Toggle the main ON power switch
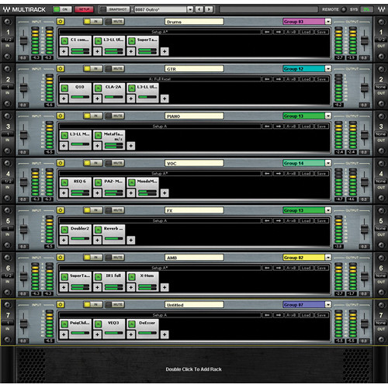 coord(62,9)
